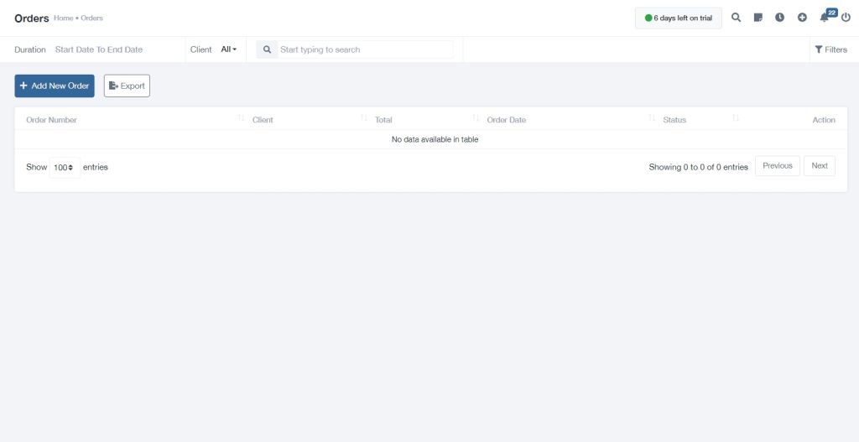Expand the Client All dropdown
The image size is (859, 442).
click(228, 49)
